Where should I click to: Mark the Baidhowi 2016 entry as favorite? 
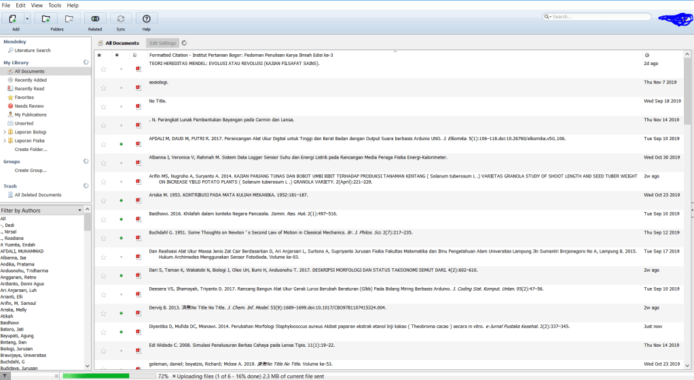click(103, 219)
